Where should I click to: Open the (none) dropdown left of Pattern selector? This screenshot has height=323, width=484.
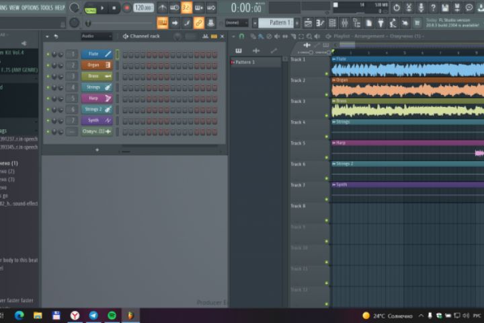[237, 23]
